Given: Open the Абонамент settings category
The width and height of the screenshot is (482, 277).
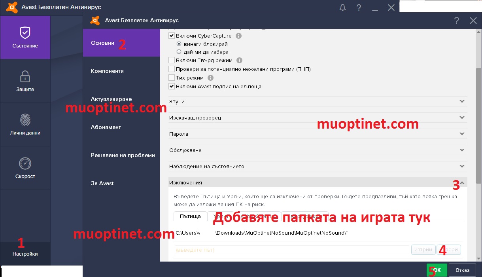Looking at the screenshot, I should (x=121, y=127).
